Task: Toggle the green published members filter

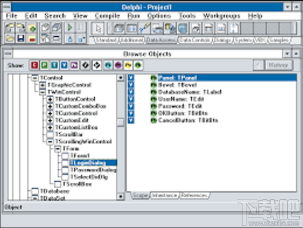Action: (x=138, y=65)
